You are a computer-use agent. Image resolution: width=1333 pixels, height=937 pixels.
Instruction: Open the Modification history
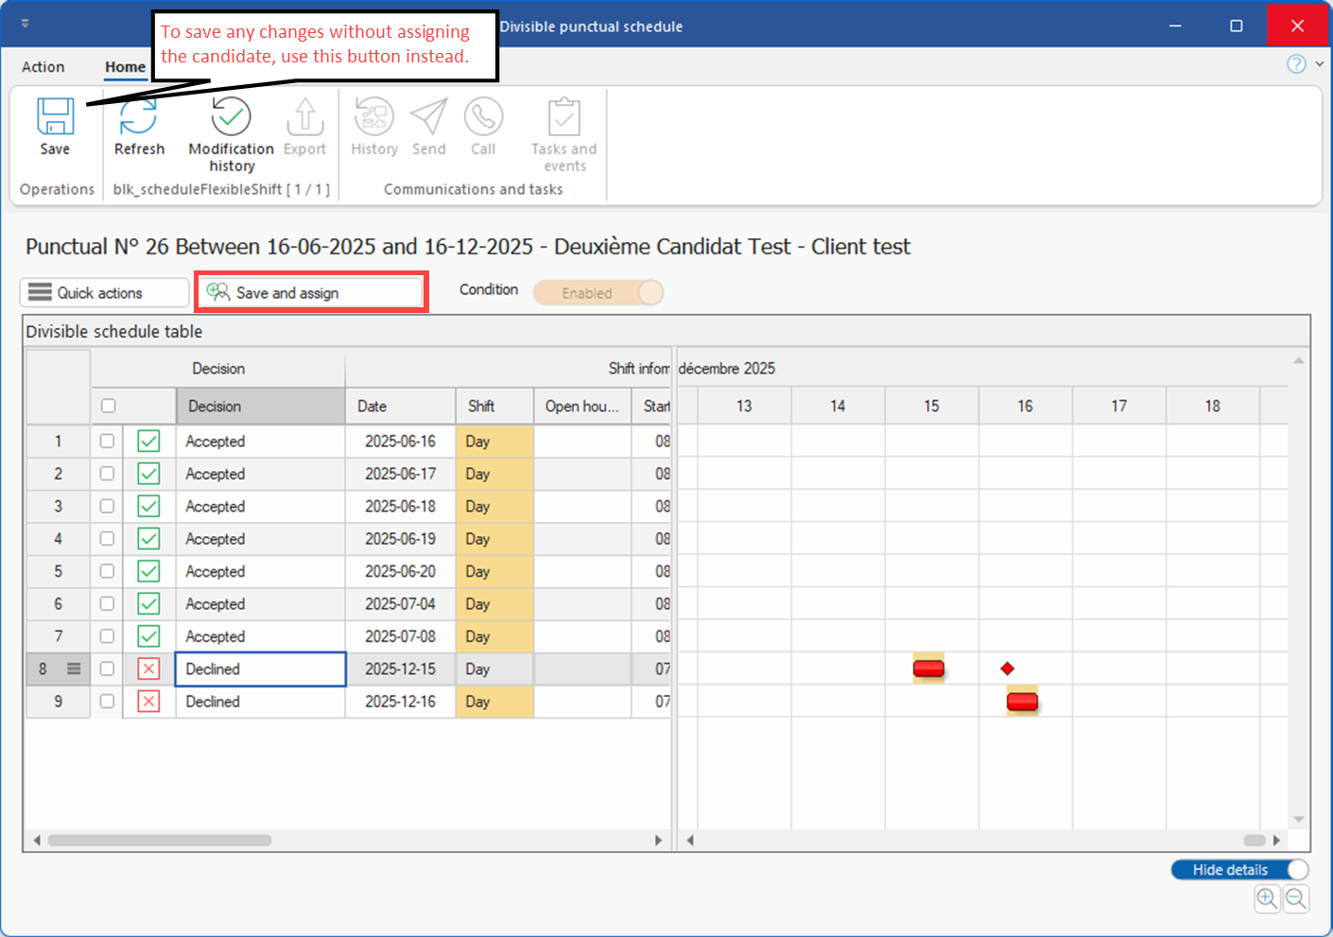click(231, 117)
